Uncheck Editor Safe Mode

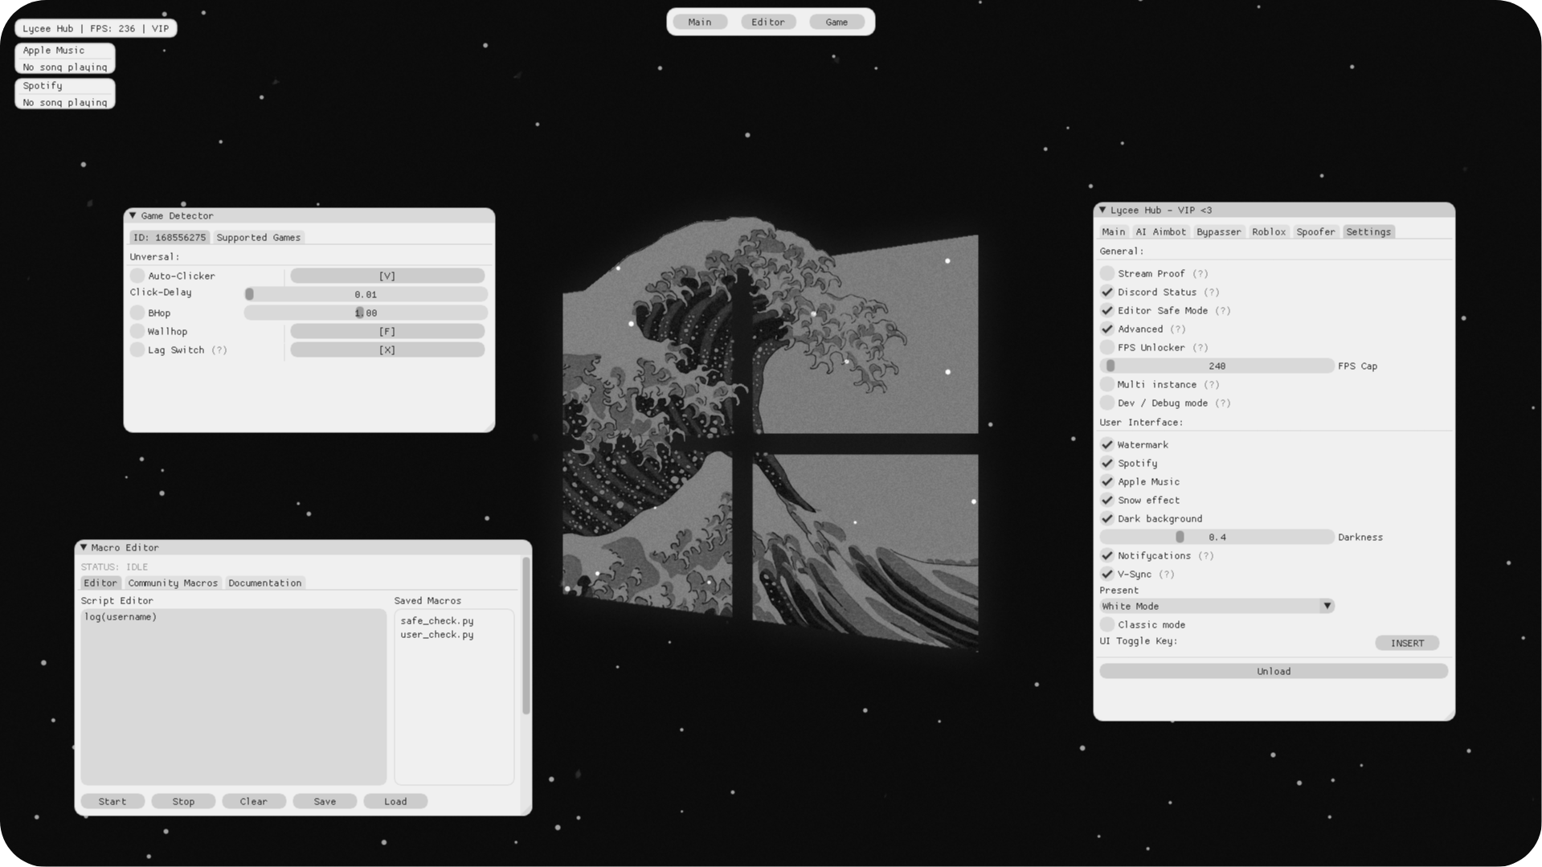coord(1107,310)
